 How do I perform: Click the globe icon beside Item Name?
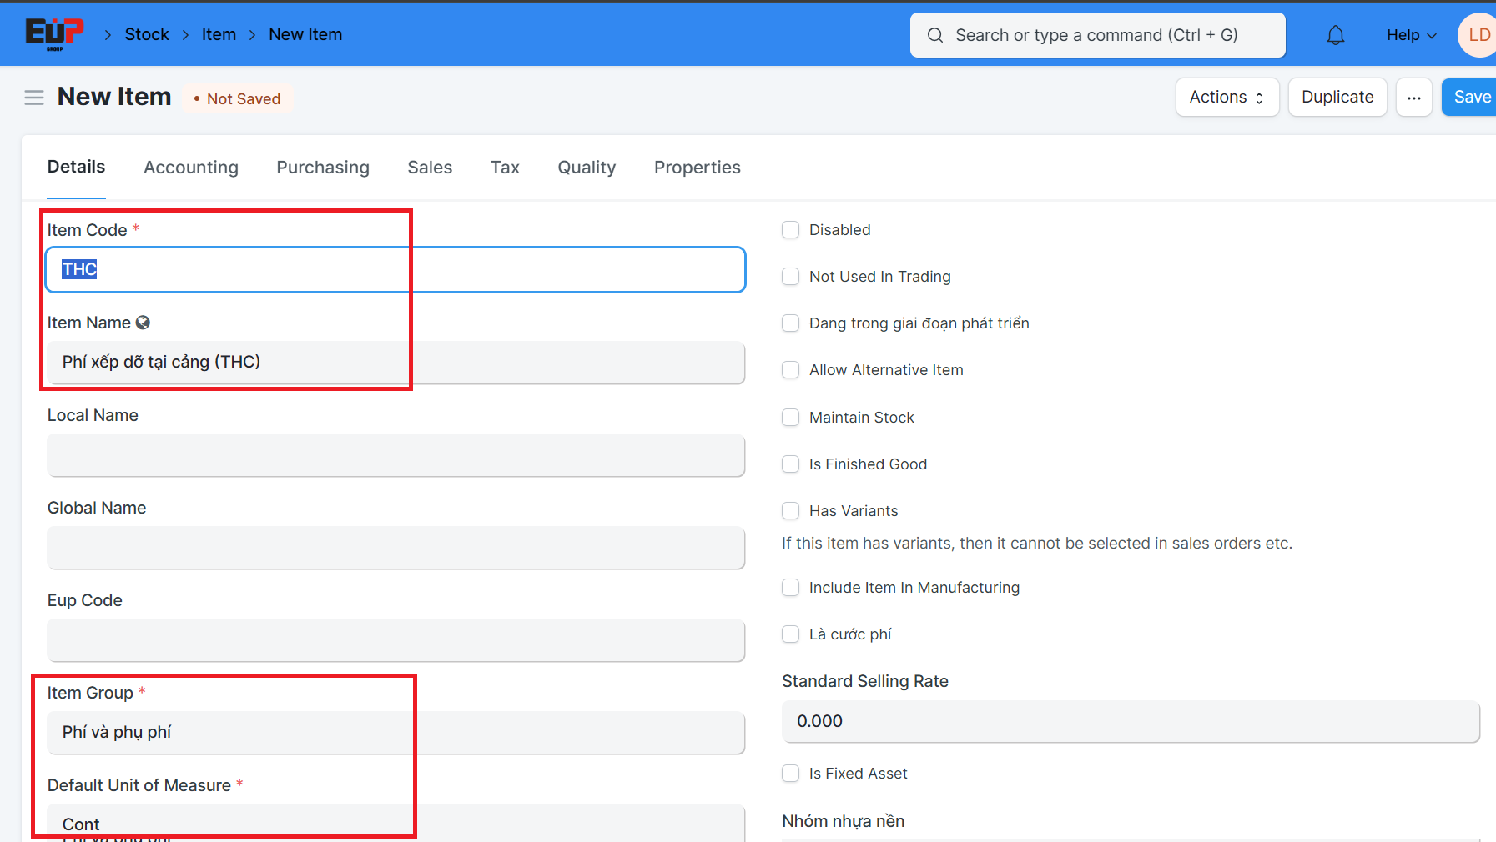143,323
